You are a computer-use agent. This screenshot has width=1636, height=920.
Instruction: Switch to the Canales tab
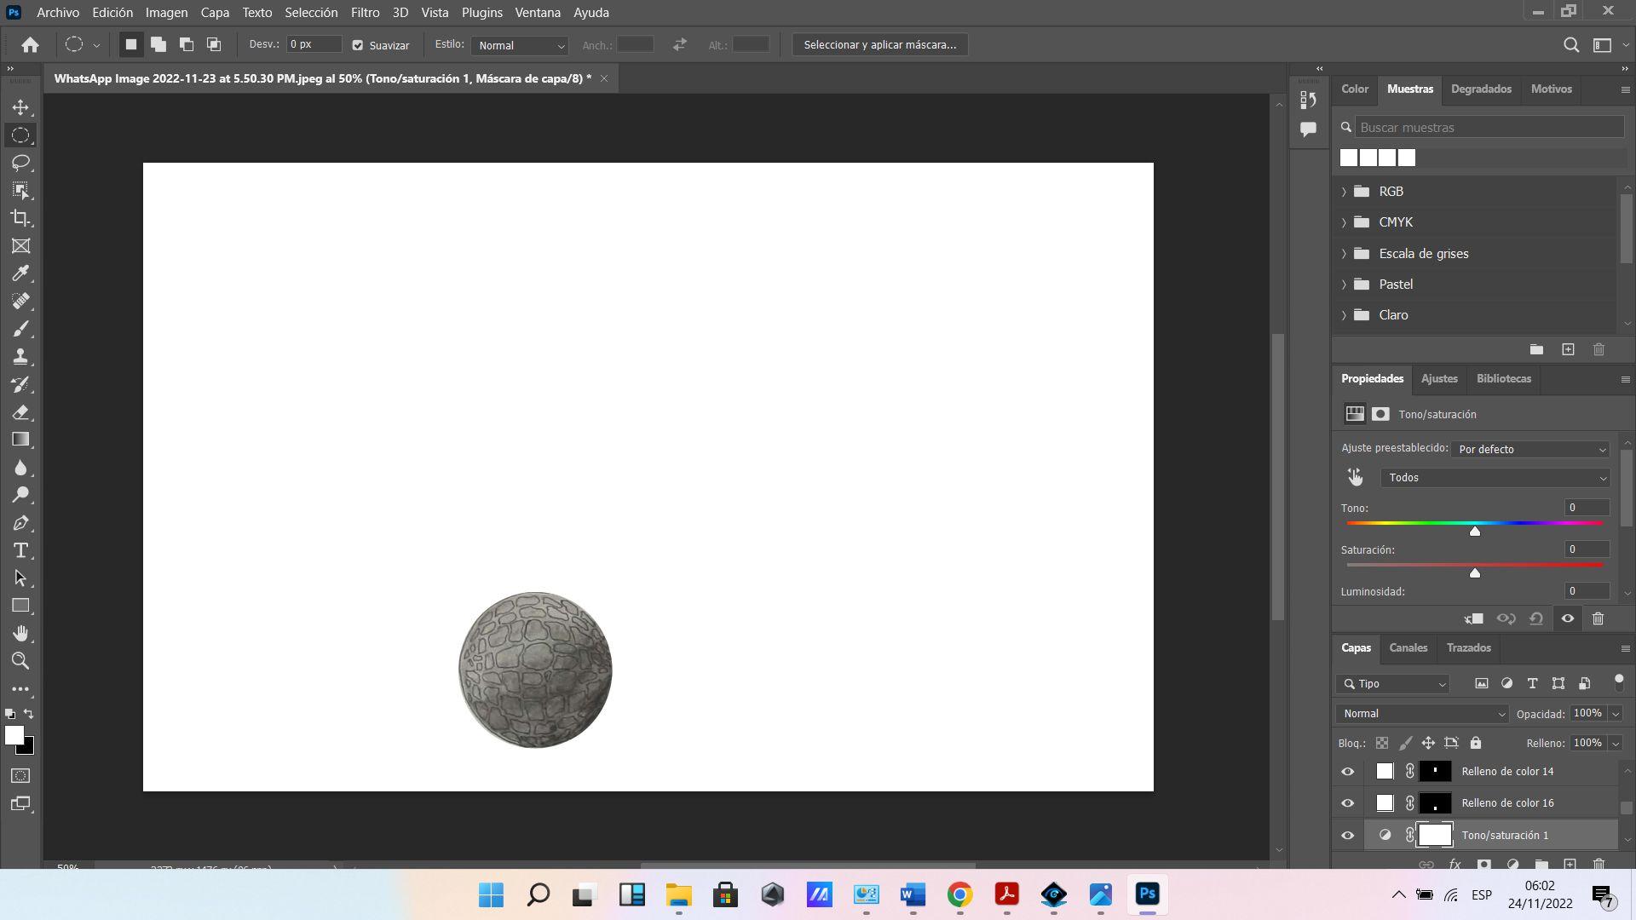[x=1408, y=648]
